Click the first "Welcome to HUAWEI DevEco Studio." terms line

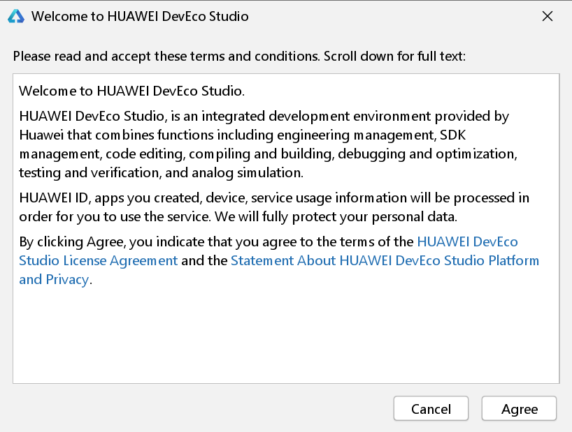[131, 91]
